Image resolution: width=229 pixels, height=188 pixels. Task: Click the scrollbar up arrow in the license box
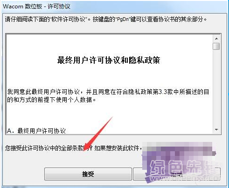click(216, 39)
